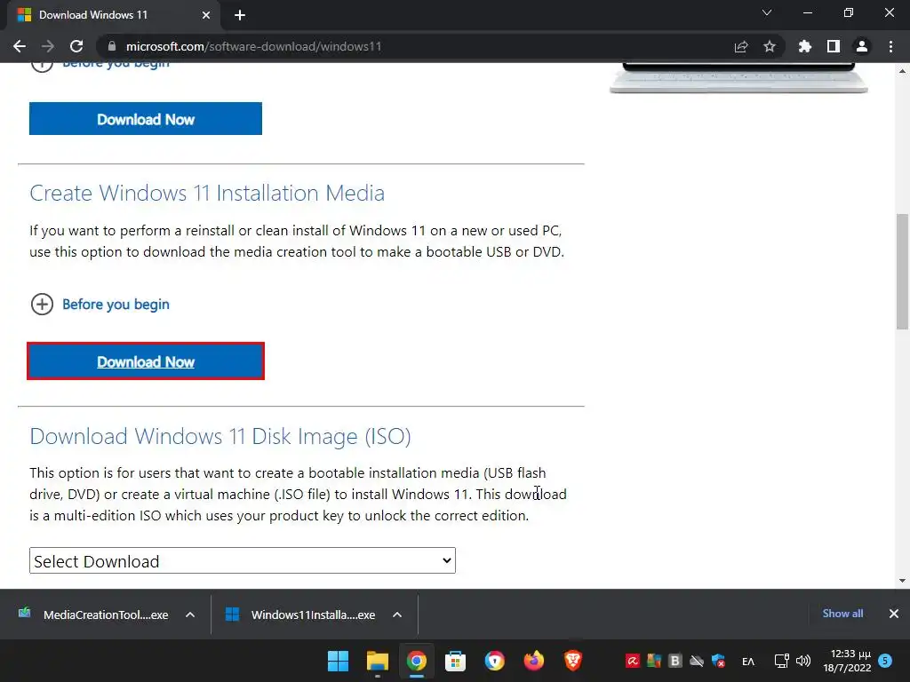Close the Download Windows 11 tab
This screenshot has width=910, height=682.
206,15
